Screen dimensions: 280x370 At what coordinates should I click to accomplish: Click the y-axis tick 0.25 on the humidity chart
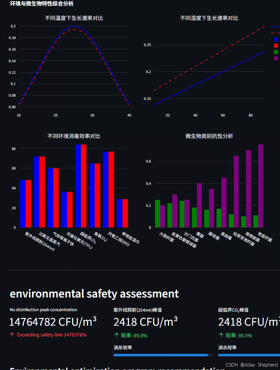148,45
